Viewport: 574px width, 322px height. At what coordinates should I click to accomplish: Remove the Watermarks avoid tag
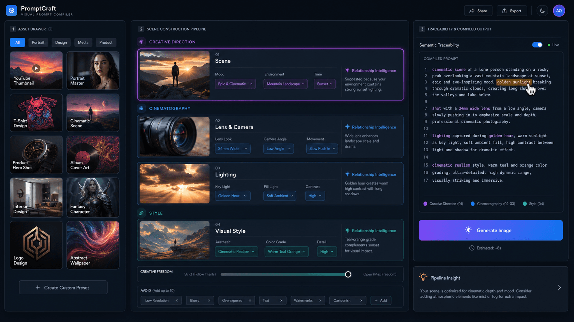[x=320, y=300]
